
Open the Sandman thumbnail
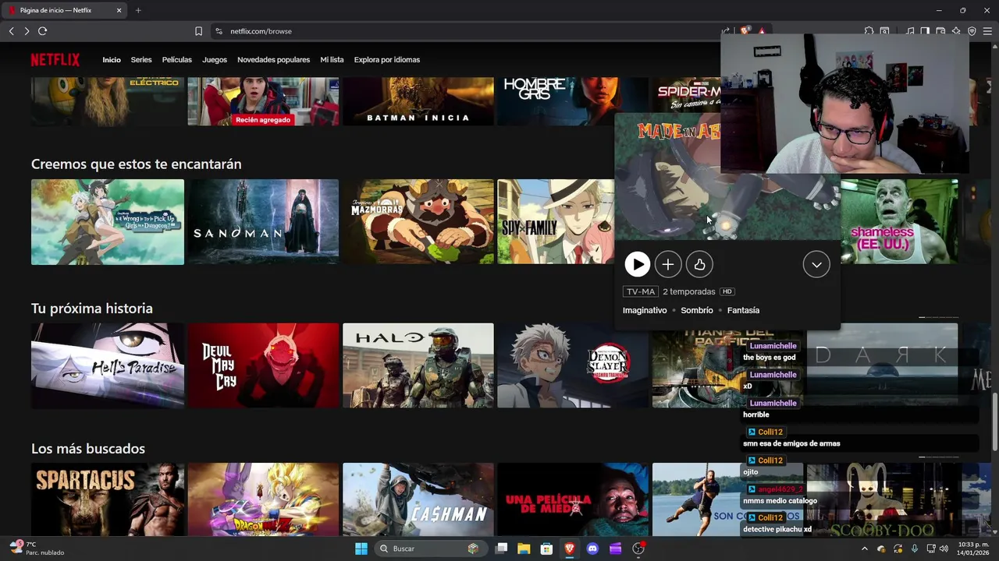pos(263,222)
